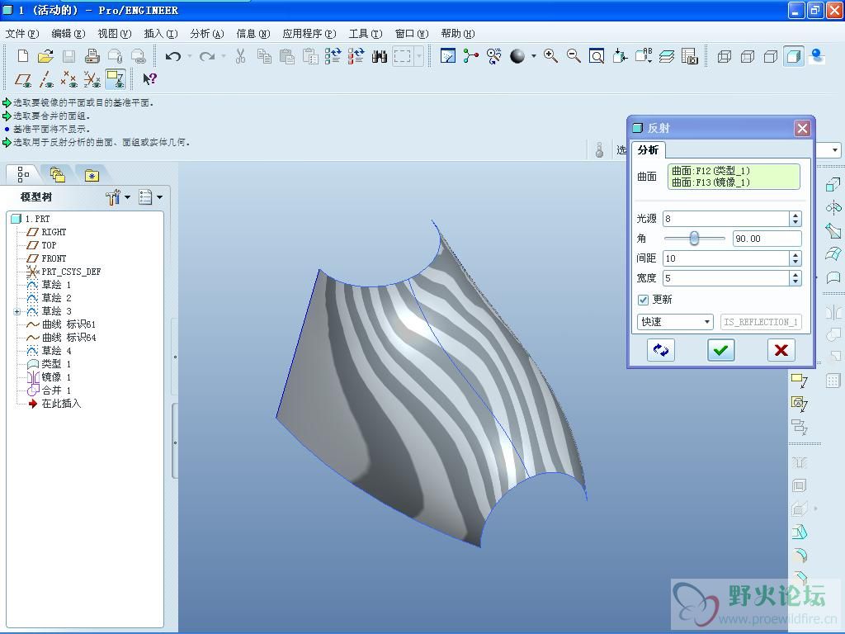Print using the printer toolbar icon
This screenshot has width=845, height=634.
point(92,56)
